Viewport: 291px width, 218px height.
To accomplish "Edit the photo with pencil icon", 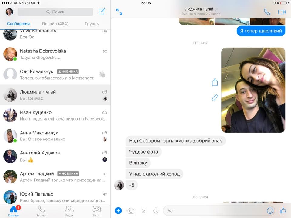I will pos(215,97).
